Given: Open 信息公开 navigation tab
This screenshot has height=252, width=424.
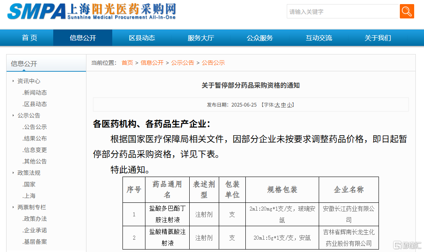Looking at the screenshot, I should pos(83,38).
